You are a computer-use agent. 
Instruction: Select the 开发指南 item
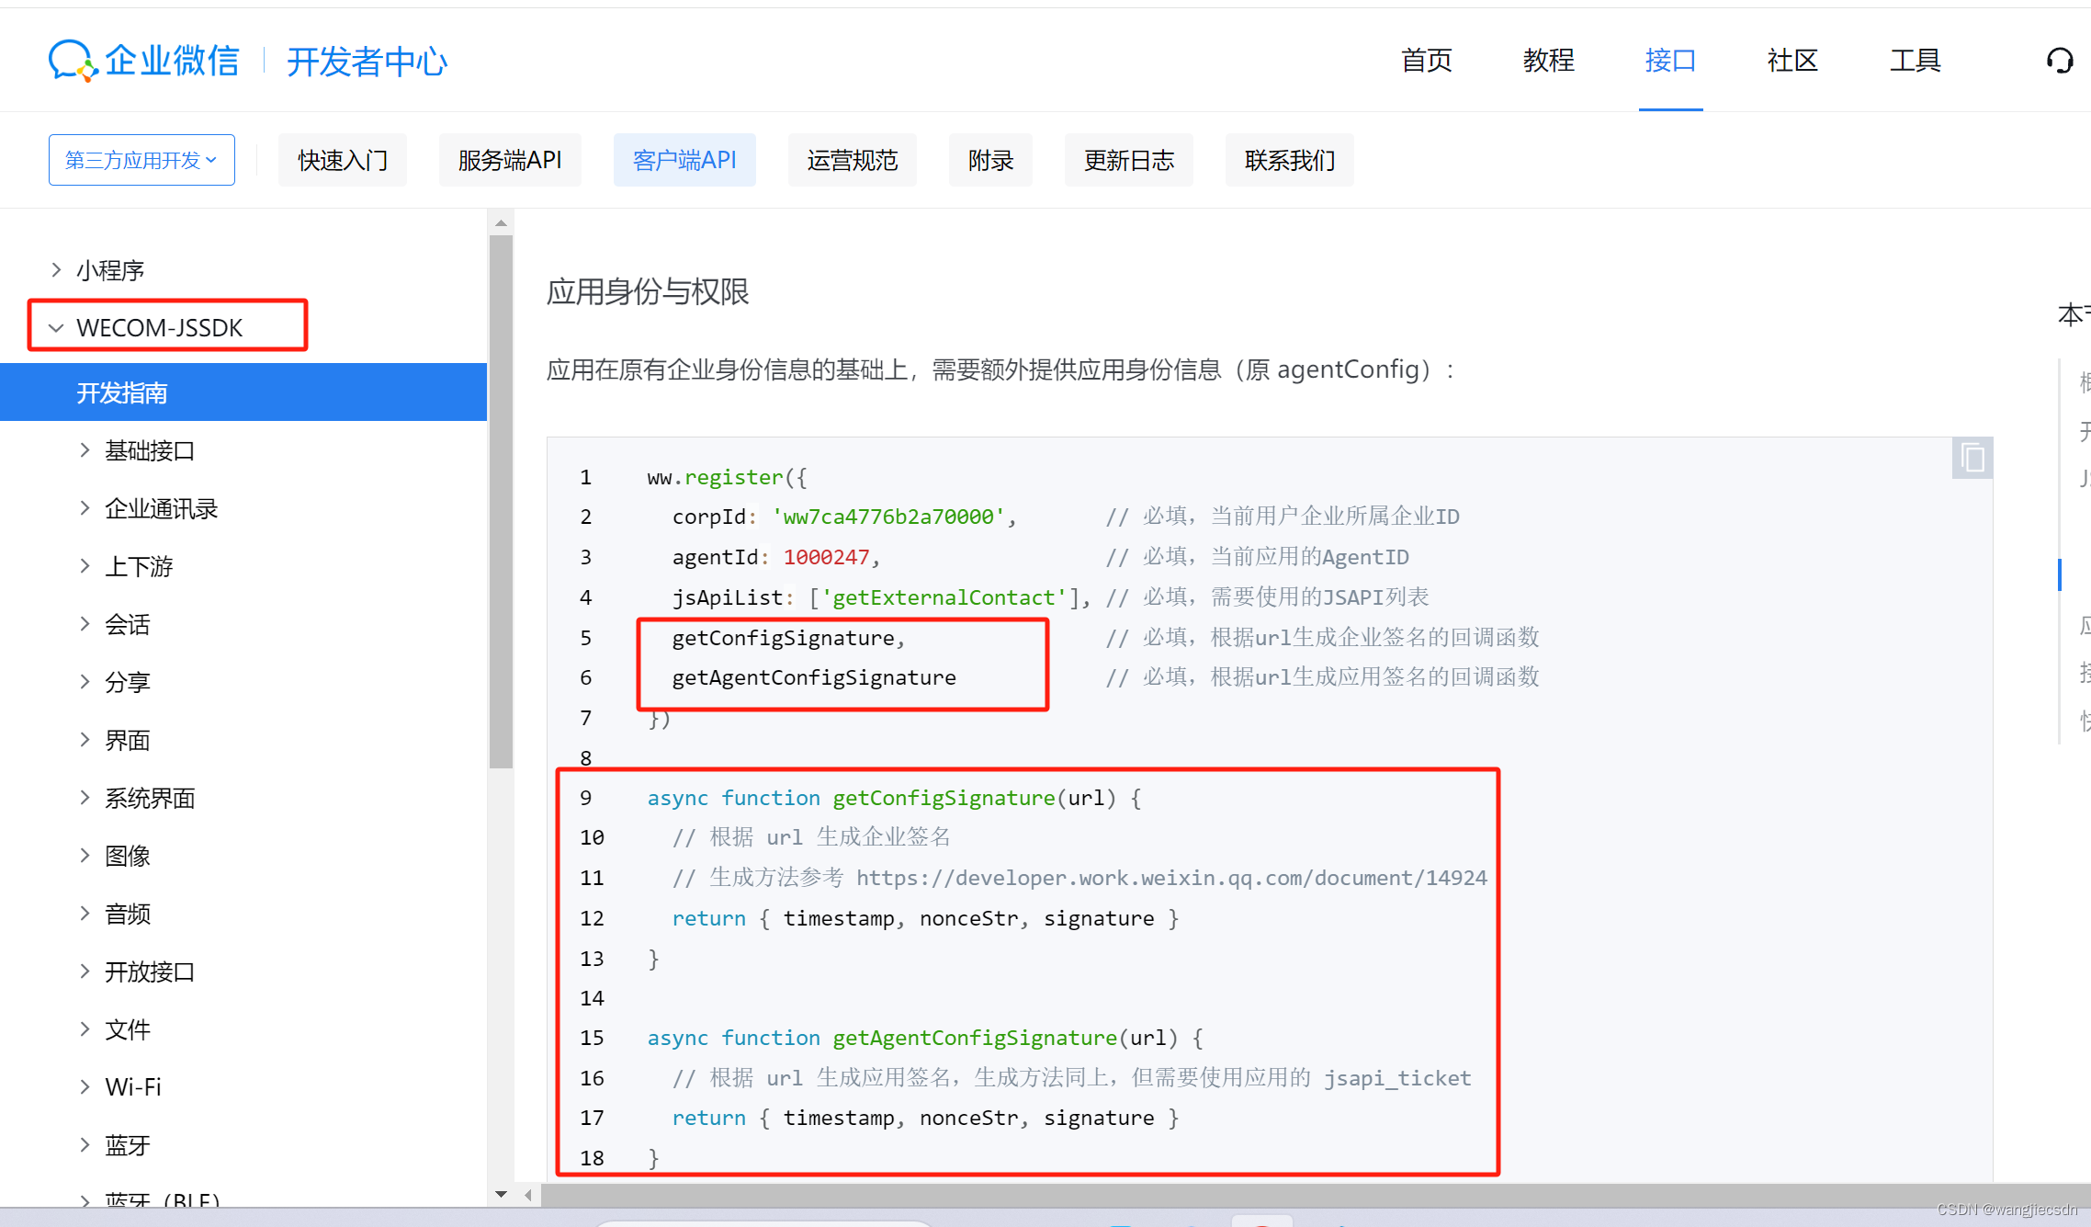243,392
